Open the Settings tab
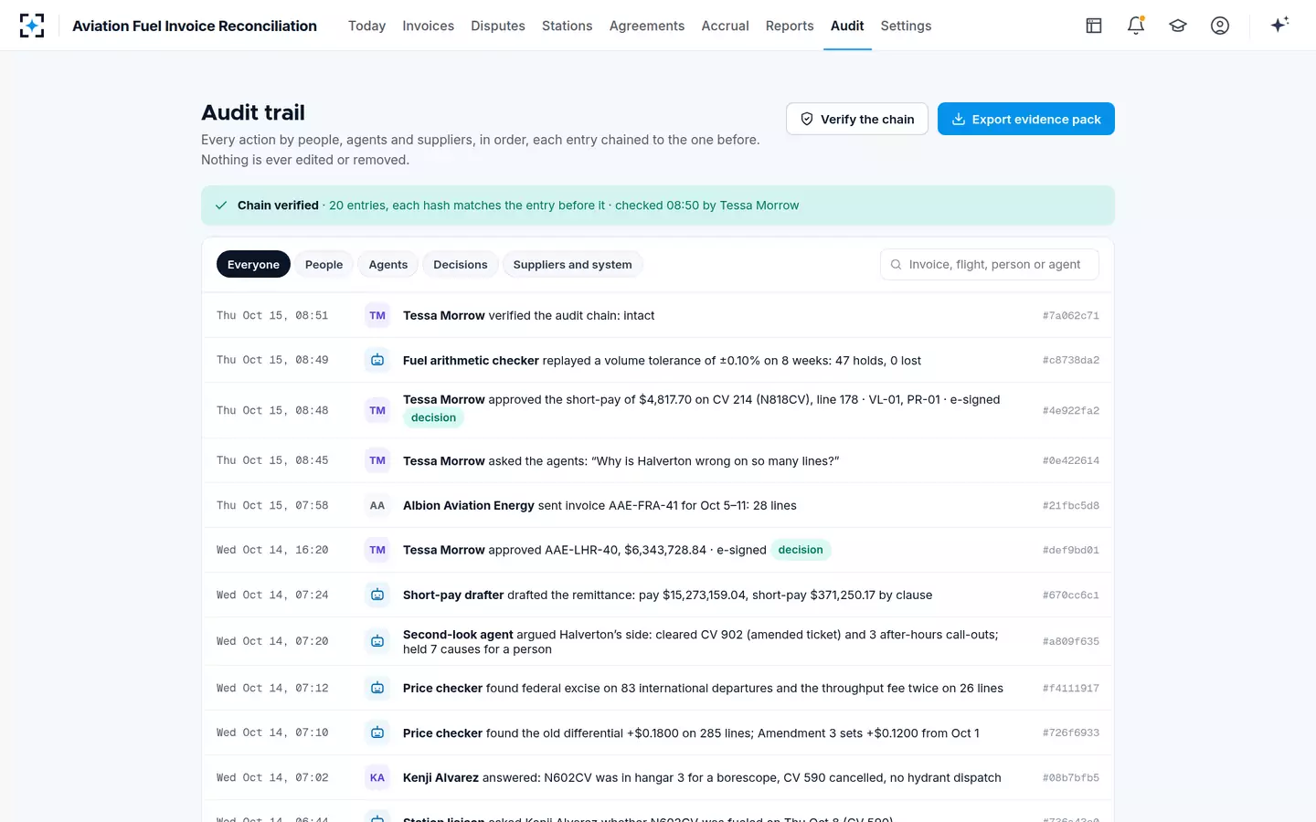 point(906,26)
